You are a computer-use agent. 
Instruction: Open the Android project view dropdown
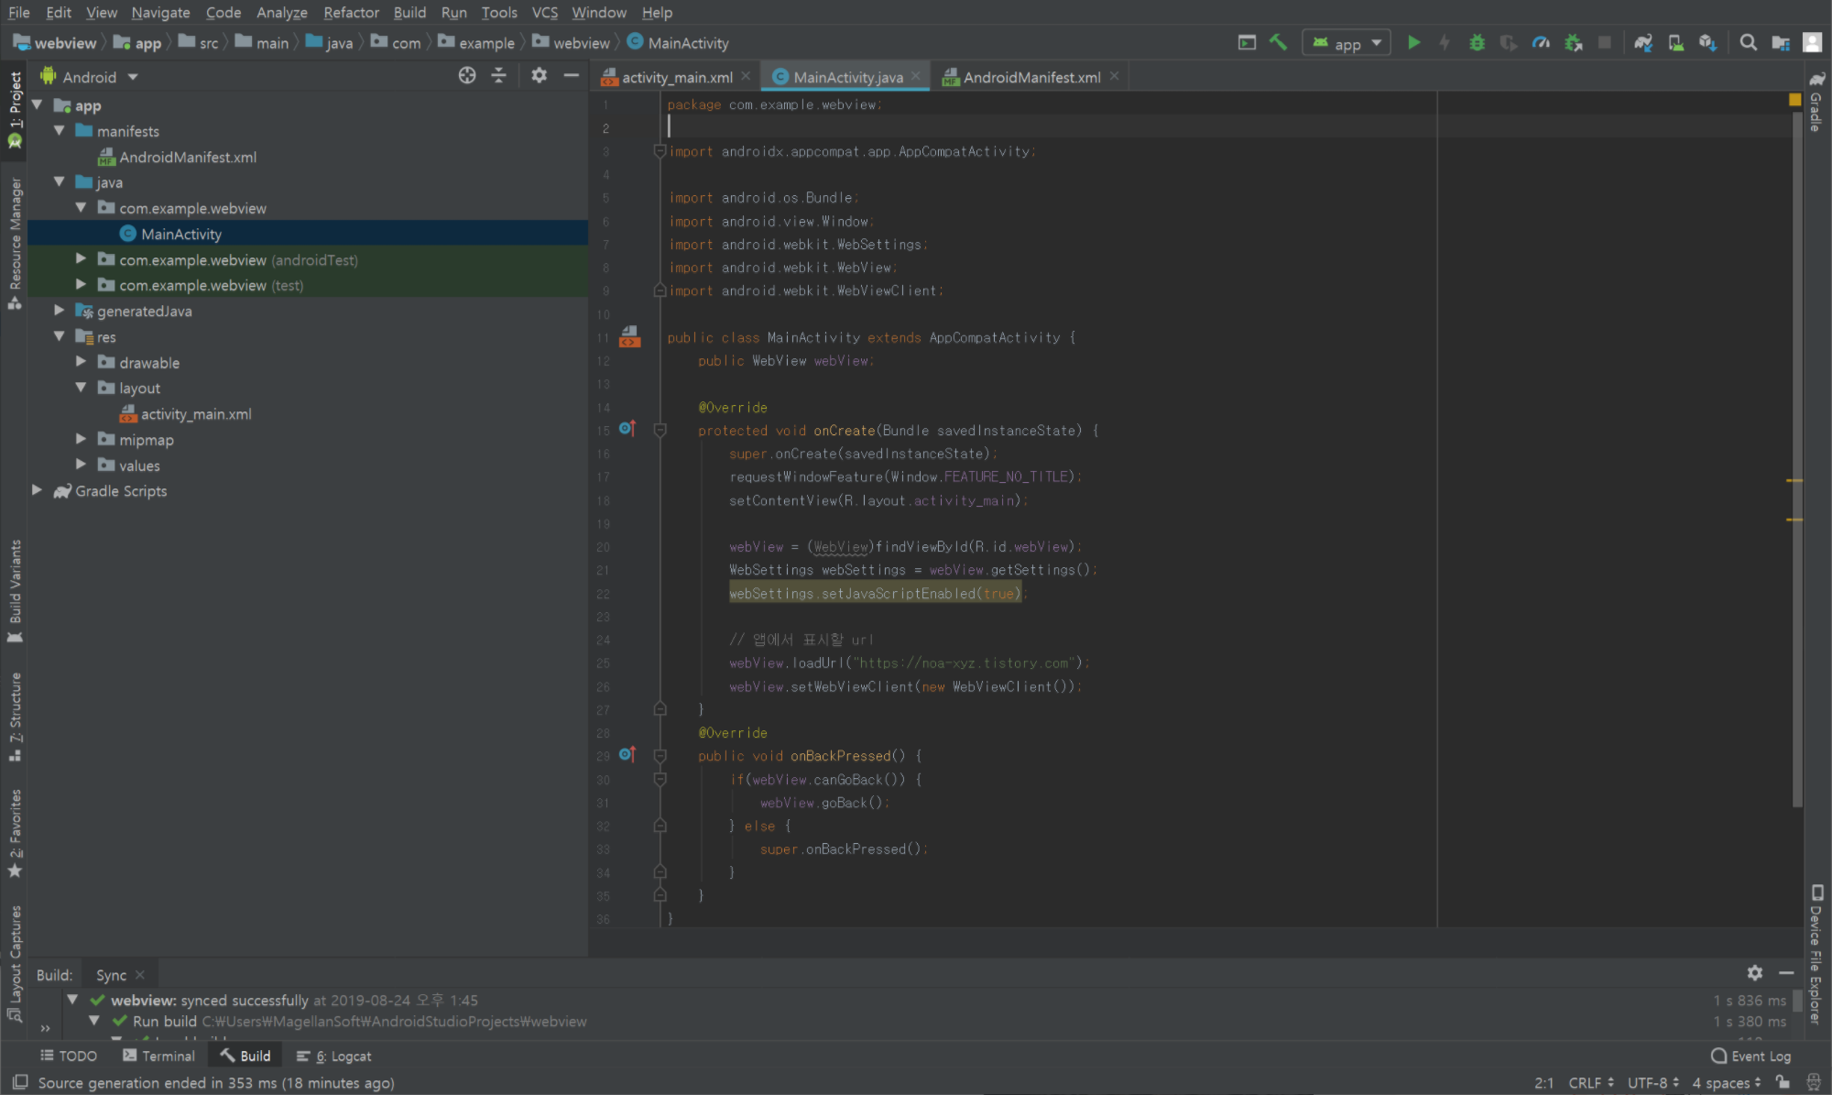click(90, 77)
